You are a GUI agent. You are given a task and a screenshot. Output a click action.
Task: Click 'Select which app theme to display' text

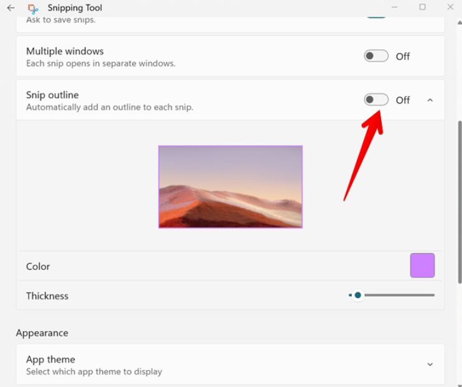tap(94, 371)
